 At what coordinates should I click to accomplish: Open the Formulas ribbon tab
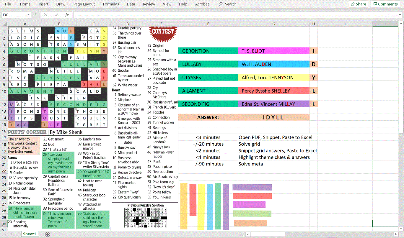click(111, 4)
